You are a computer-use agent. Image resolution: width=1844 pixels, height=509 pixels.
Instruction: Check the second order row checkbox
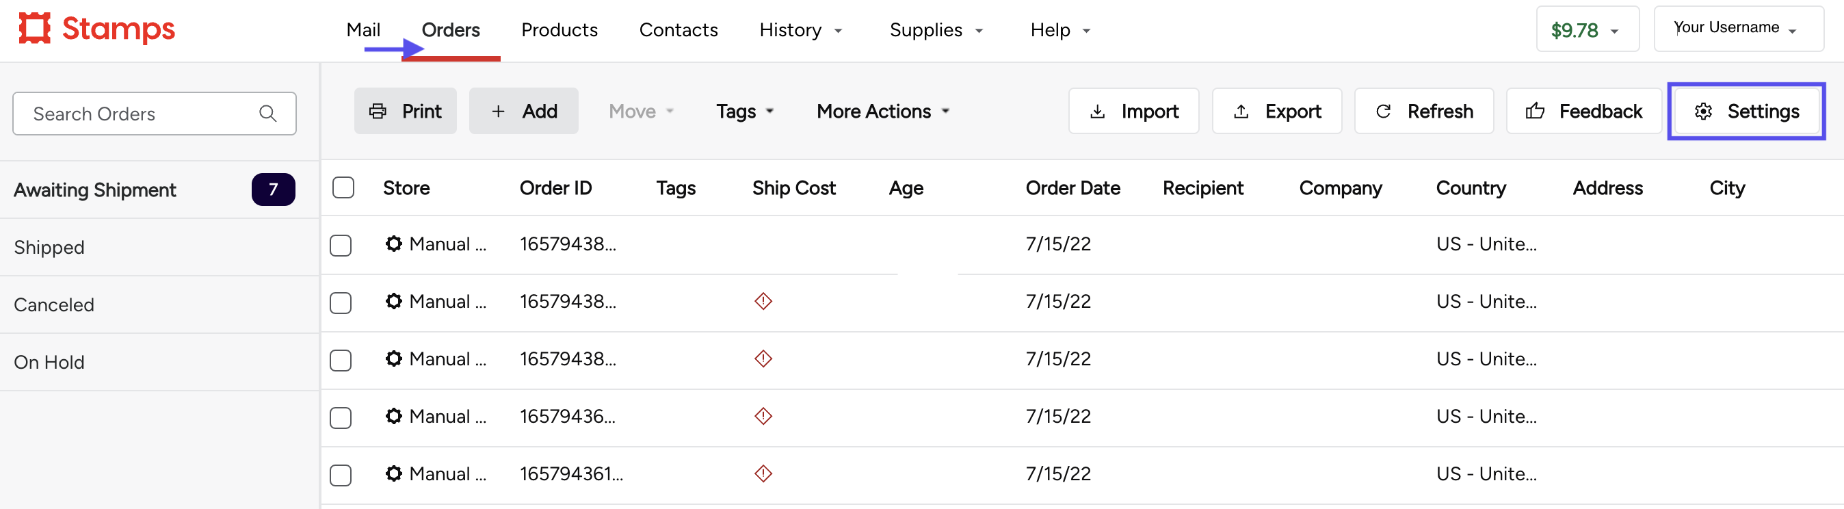pyautogui.click(x=341, y=303)
